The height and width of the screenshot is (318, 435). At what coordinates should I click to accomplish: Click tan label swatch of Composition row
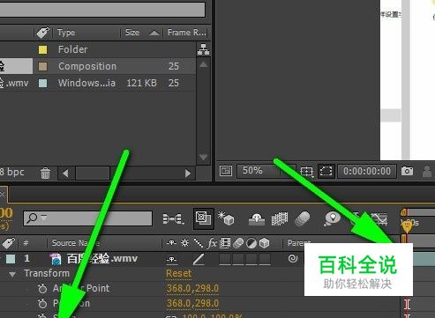coord(43,66)
